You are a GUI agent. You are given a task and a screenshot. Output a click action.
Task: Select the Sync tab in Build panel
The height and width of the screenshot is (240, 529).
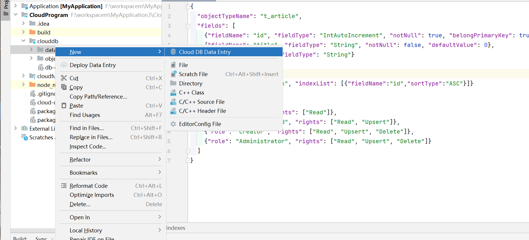[x=41, y=238]
